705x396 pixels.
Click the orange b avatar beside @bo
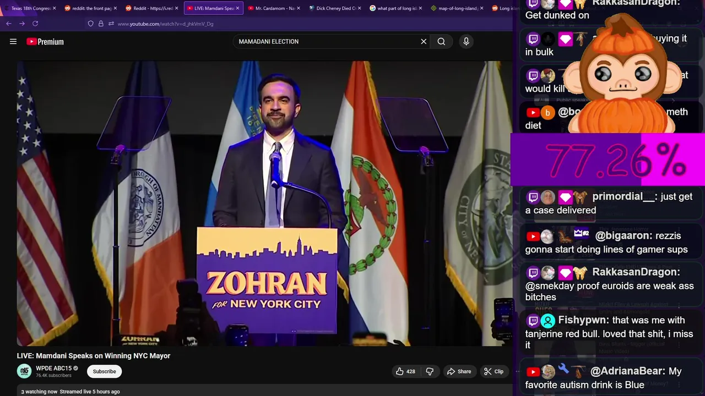tap(547, 113)
